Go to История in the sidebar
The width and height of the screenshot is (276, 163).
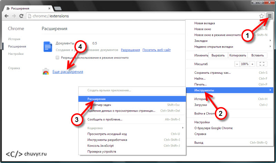(x=14, y=39)
